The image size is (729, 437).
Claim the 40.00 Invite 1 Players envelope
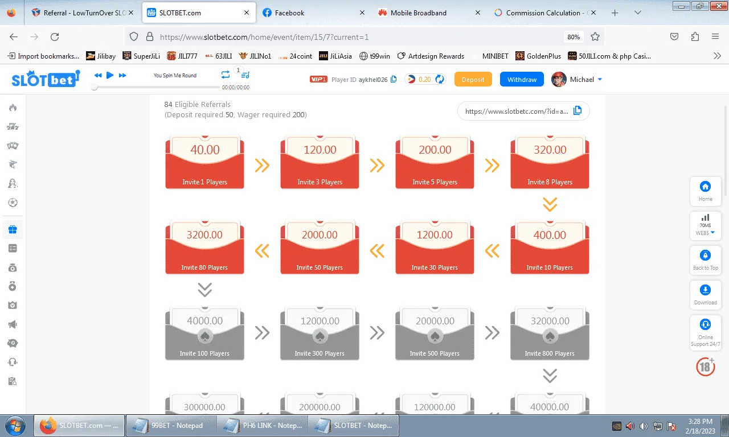point(205,162)
